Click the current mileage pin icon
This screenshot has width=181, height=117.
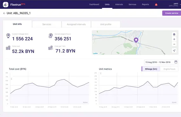(x=8, y=36)
